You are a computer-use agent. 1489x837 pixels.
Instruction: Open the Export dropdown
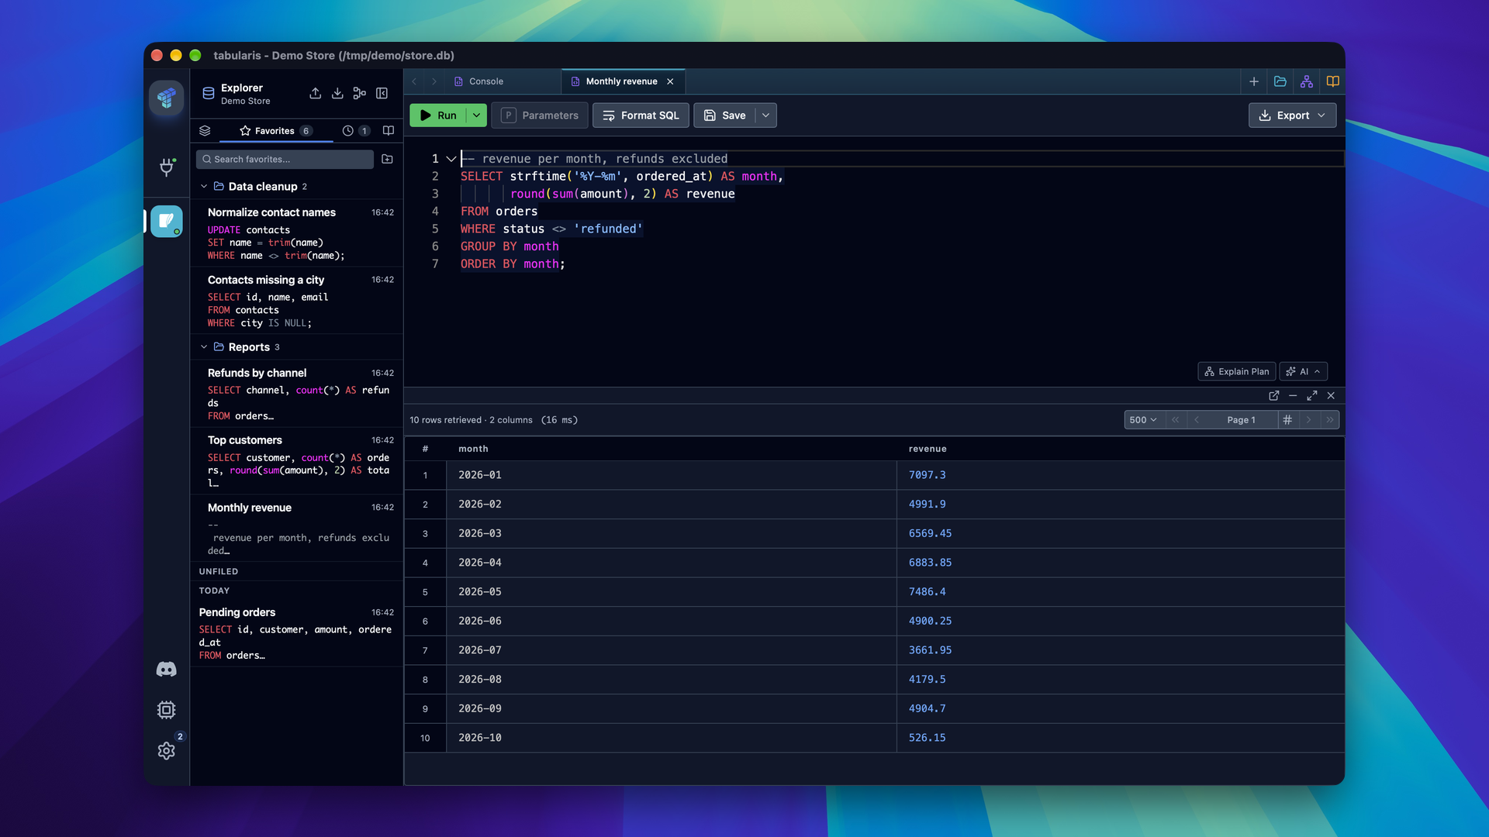coord(1292,115)
